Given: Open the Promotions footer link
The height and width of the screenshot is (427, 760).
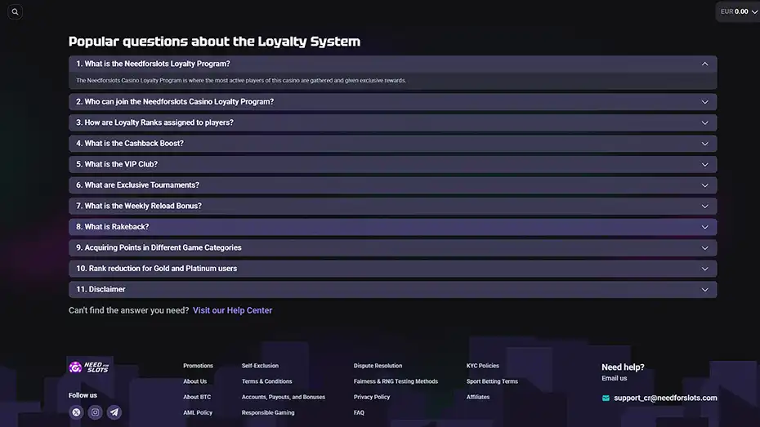Looking at the screenshot, I should coord(198,366).
